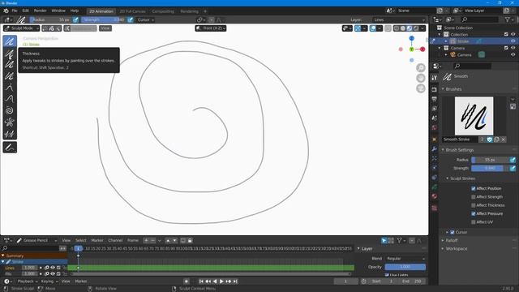
Task: Select the Strength sculpt brush tool
Action: pos(10,65)
